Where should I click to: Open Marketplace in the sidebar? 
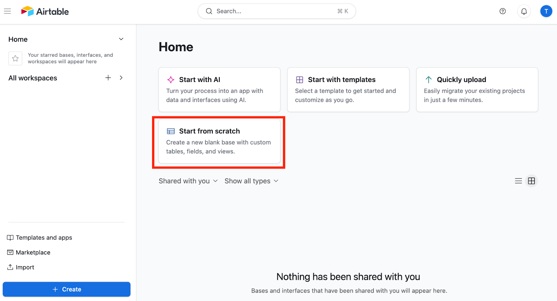coord(29,252)
